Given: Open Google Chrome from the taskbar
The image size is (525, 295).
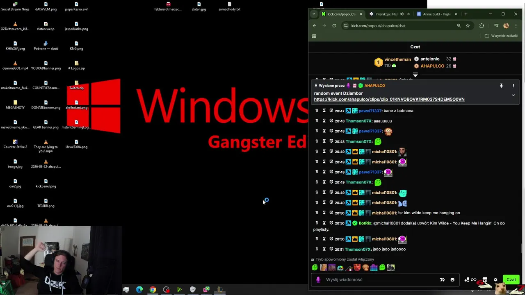Looking at the screenshot, I should (153, 290).
